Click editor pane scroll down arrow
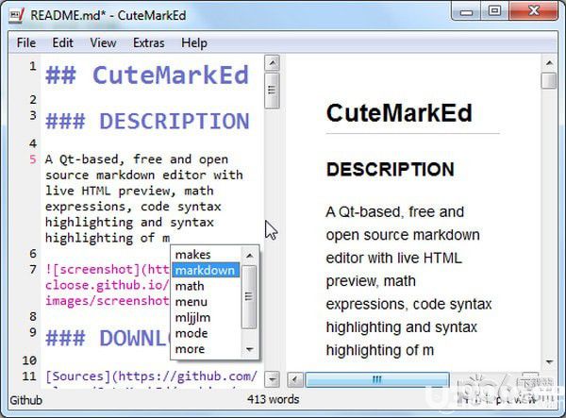This screenshot has width=566, height=418. 273,379
